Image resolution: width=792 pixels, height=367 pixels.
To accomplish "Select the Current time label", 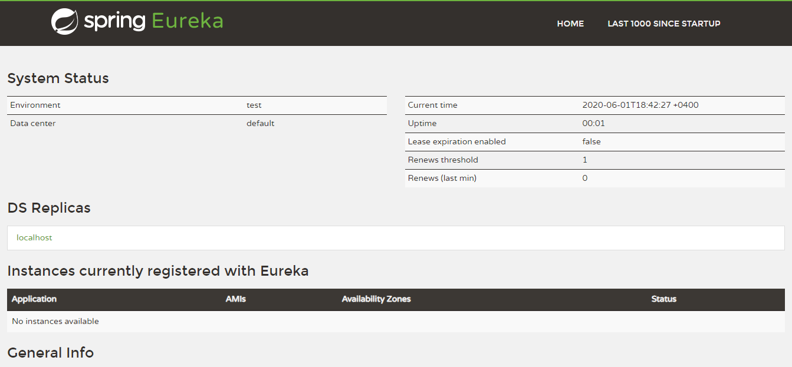I will click(x=432, y=105).
